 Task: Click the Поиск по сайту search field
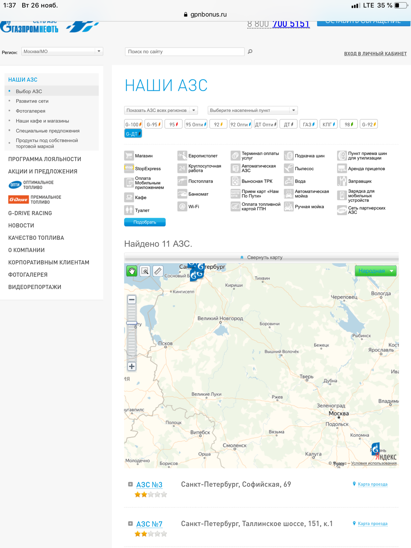click(185, 52)
